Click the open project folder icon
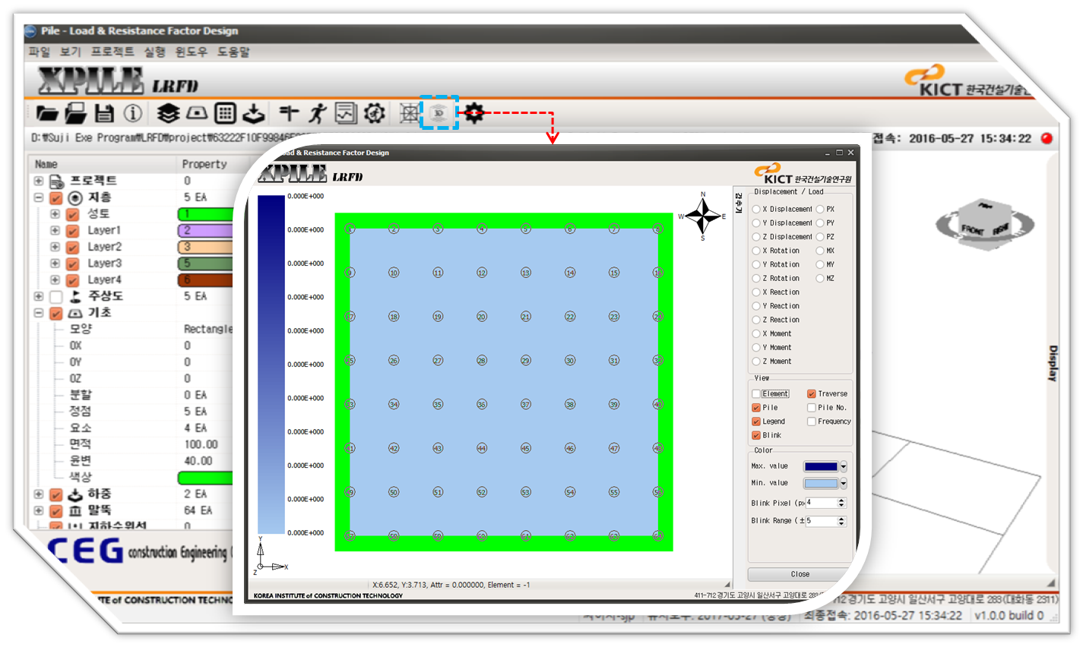Screen dimensions: 1083x647 click(x=47, y=114)
